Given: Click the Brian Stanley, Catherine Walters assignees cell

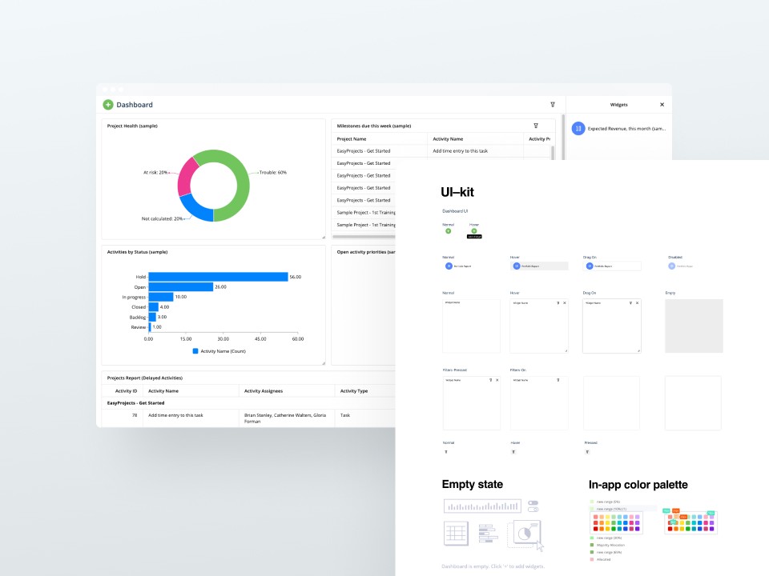Looking at the screenshot, I should pyautogui.click(x=285, y=418).
